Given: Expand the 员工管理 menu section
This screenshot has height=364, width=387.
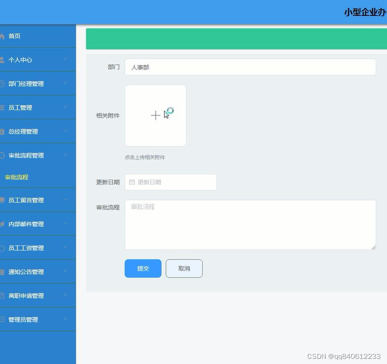Looking at the screenshot, I should pyautogui.click(x=39, y=107).
